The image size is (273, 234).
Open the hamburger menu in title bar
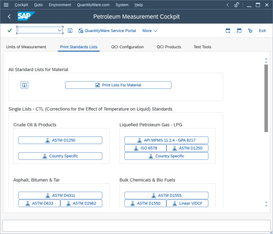tap(6, 5)
